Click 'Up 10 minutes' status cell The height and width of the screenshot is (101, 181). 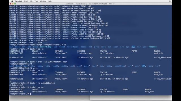[x=107, y=92]
